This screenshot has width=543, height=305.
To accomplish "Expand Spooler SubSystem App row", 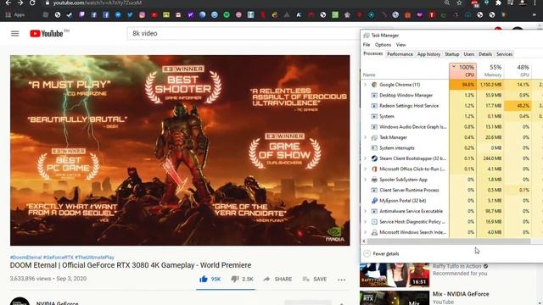I will click(365, 180).
